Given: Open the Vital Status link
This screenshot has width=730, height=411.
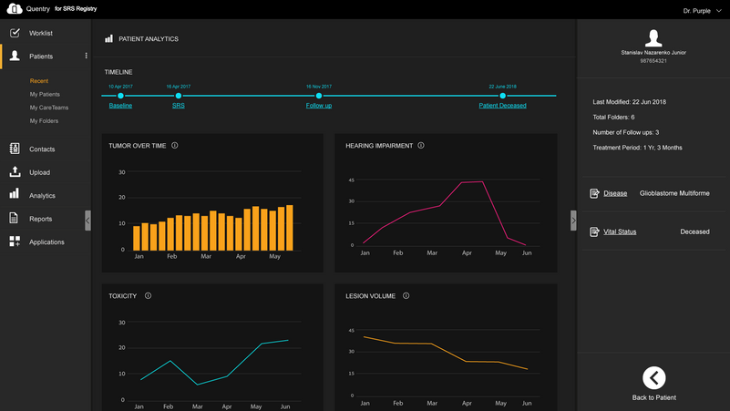Looking at the screenshot, I should [620, 231].
